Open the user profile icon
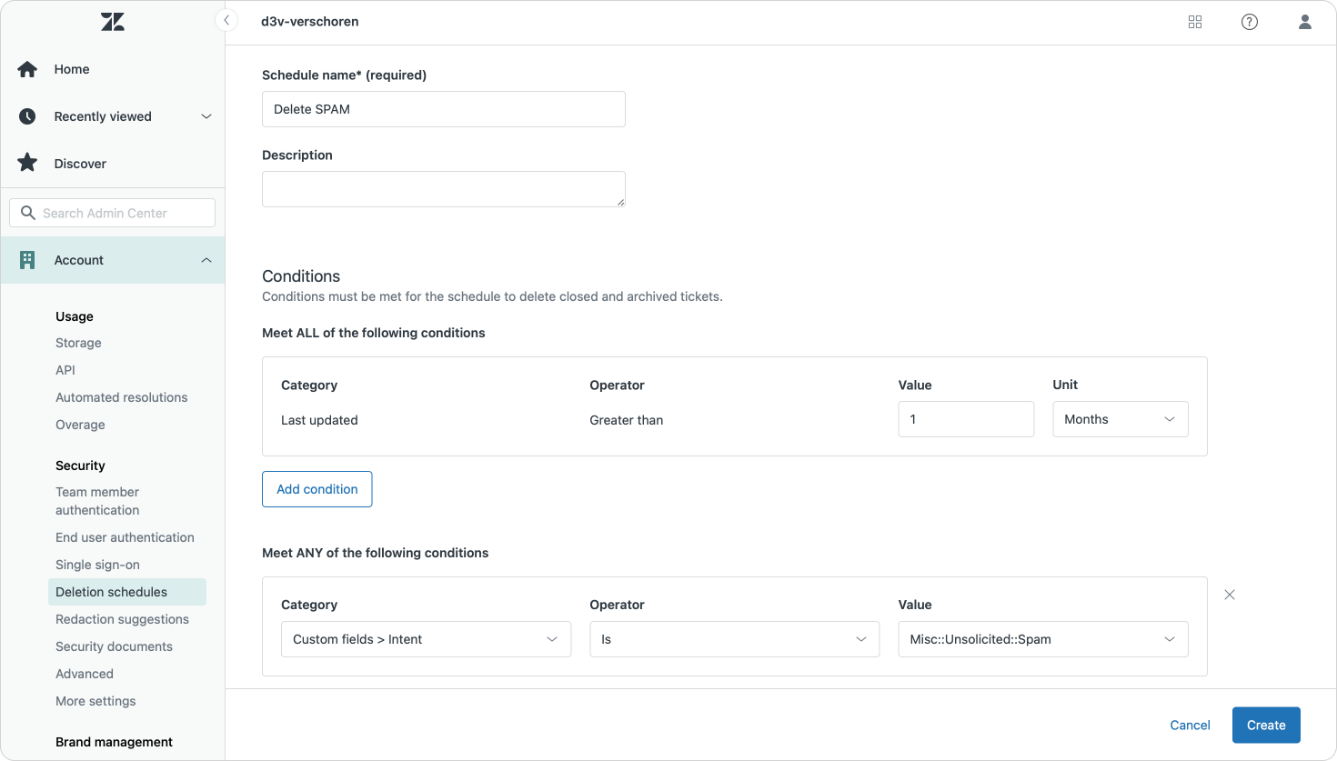1337x761 pixels. 1304,22
